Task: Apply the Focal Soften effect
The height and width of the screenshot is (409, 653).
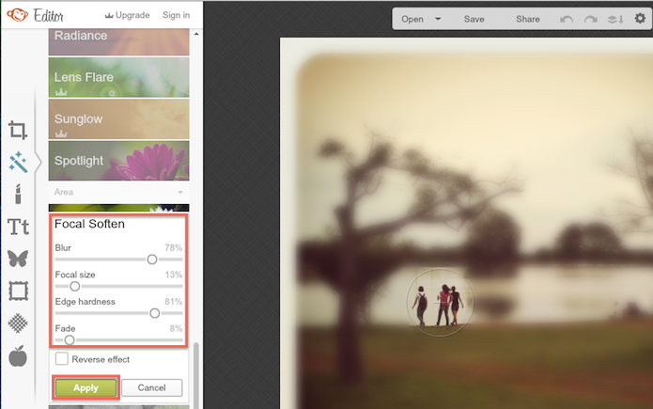Action: (x=86, y=387)
